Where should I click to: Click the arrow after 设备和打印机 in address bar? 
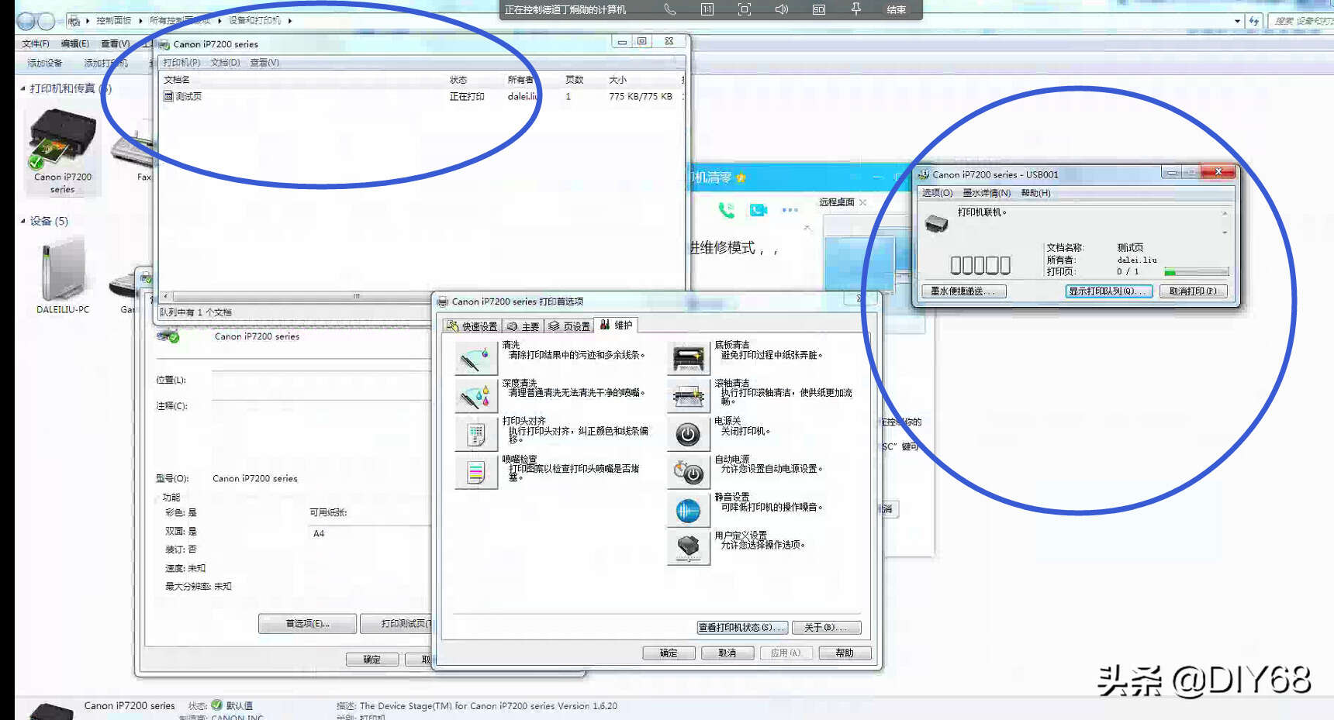(x=289, y=21)
